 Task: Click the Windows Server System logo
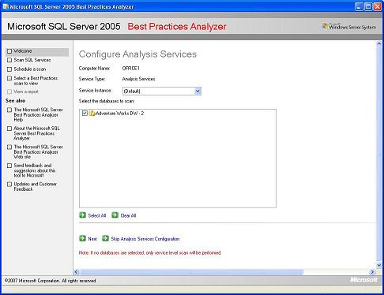(349, 27)
